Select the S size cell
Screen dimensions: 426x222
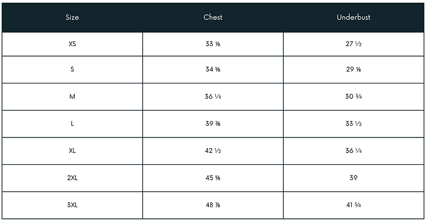[x=72, y=69]
